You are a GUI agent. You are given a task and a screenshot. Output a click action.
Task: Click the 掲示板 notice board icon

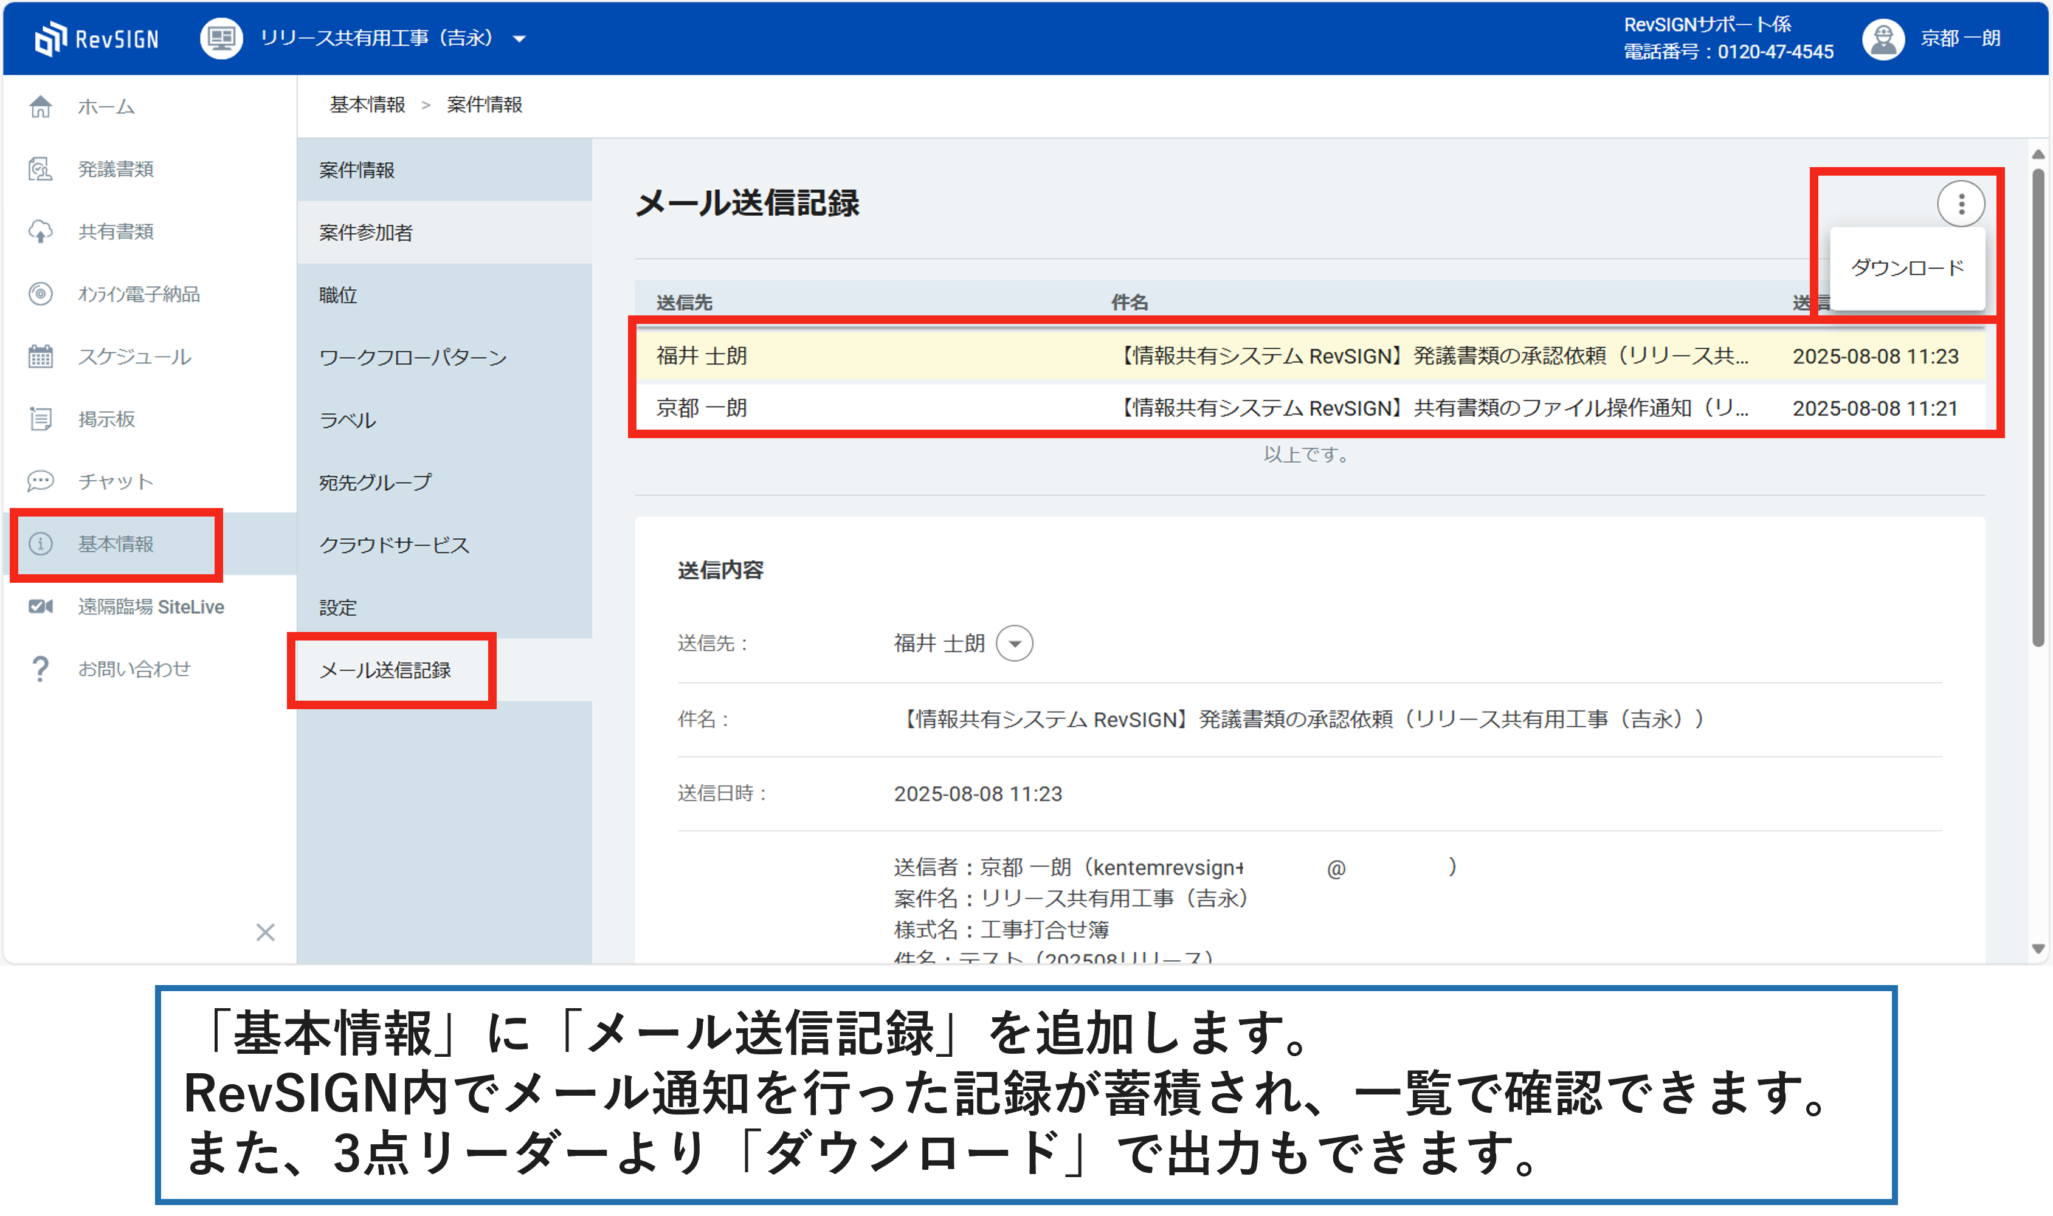40,419
